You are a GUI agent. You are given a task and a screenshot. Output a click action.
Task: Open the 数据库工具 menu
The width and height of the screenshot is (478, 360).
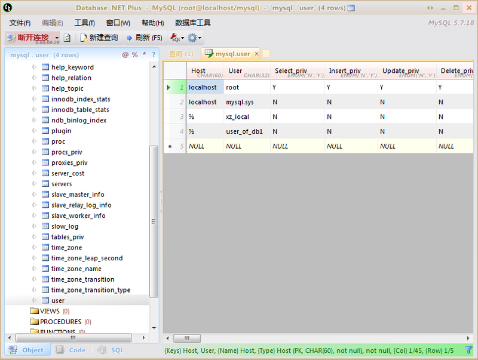192,23
